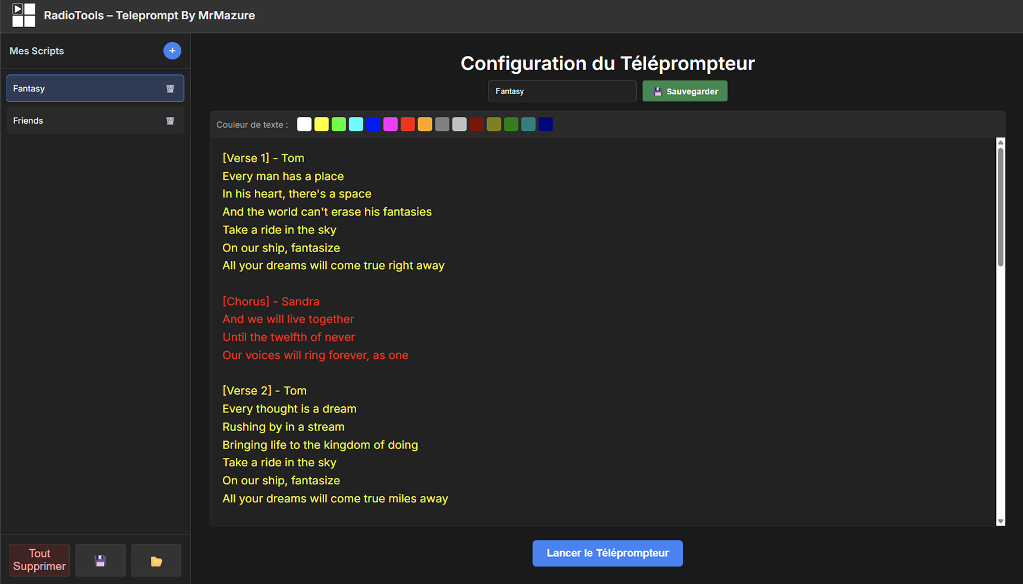The image size is (1023, 584).
Task: Pick the olive color swatch
Action: coord(494,124)
